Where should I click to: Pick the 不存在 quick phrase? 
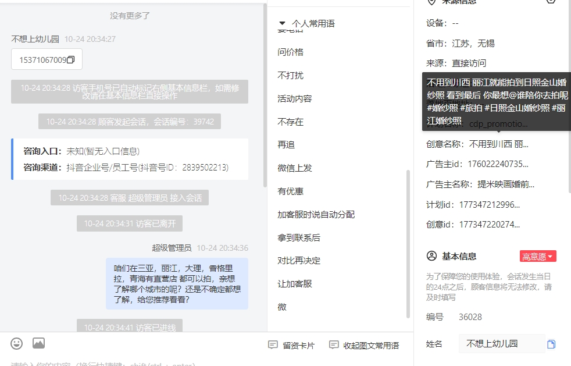(x=290, y=122)
